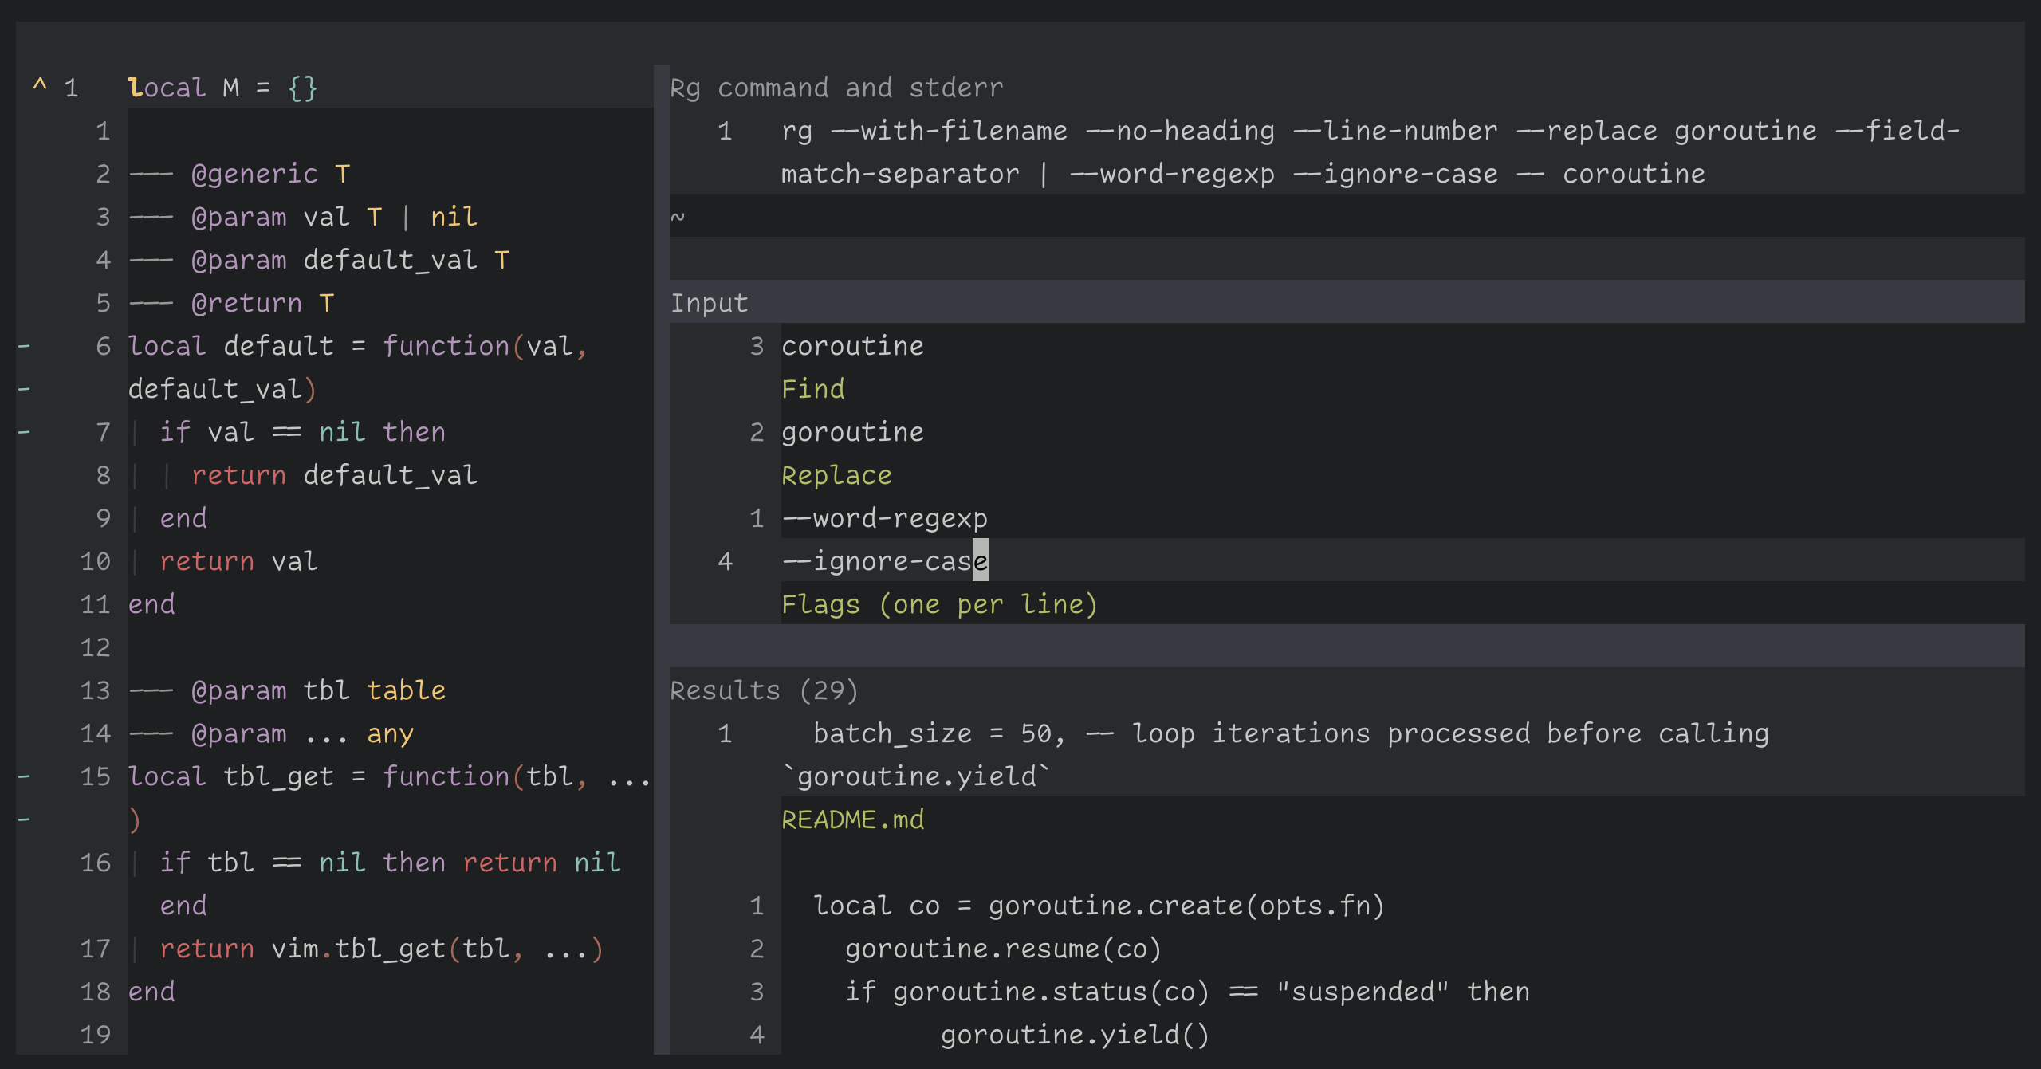Click the 'Results (29)' section header
The image size is (2041, 1069).
[x=765, y=690]
